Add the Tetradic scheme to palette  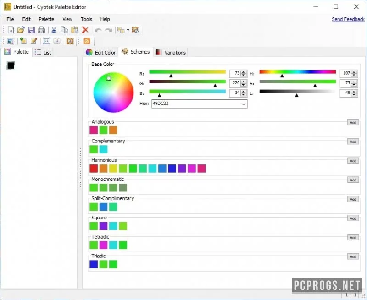click(353, 237)
